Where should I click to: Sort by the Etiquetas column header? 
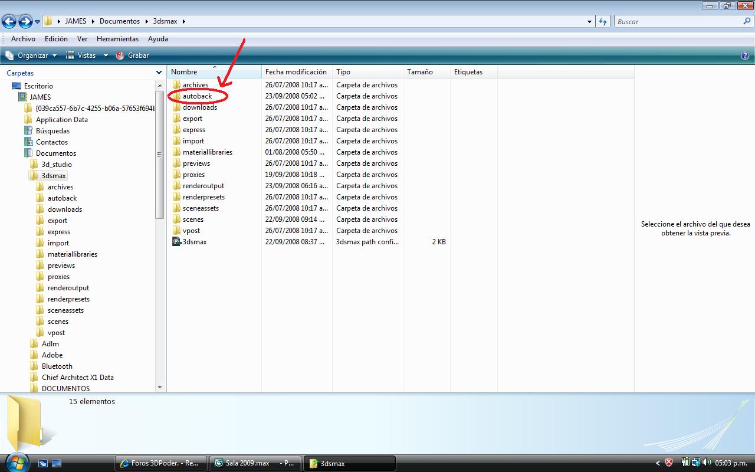click(x=474, y=72)
